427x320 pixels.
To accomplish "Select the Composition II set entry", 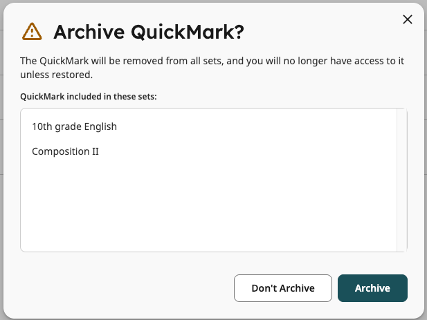I will coord(65,151).
